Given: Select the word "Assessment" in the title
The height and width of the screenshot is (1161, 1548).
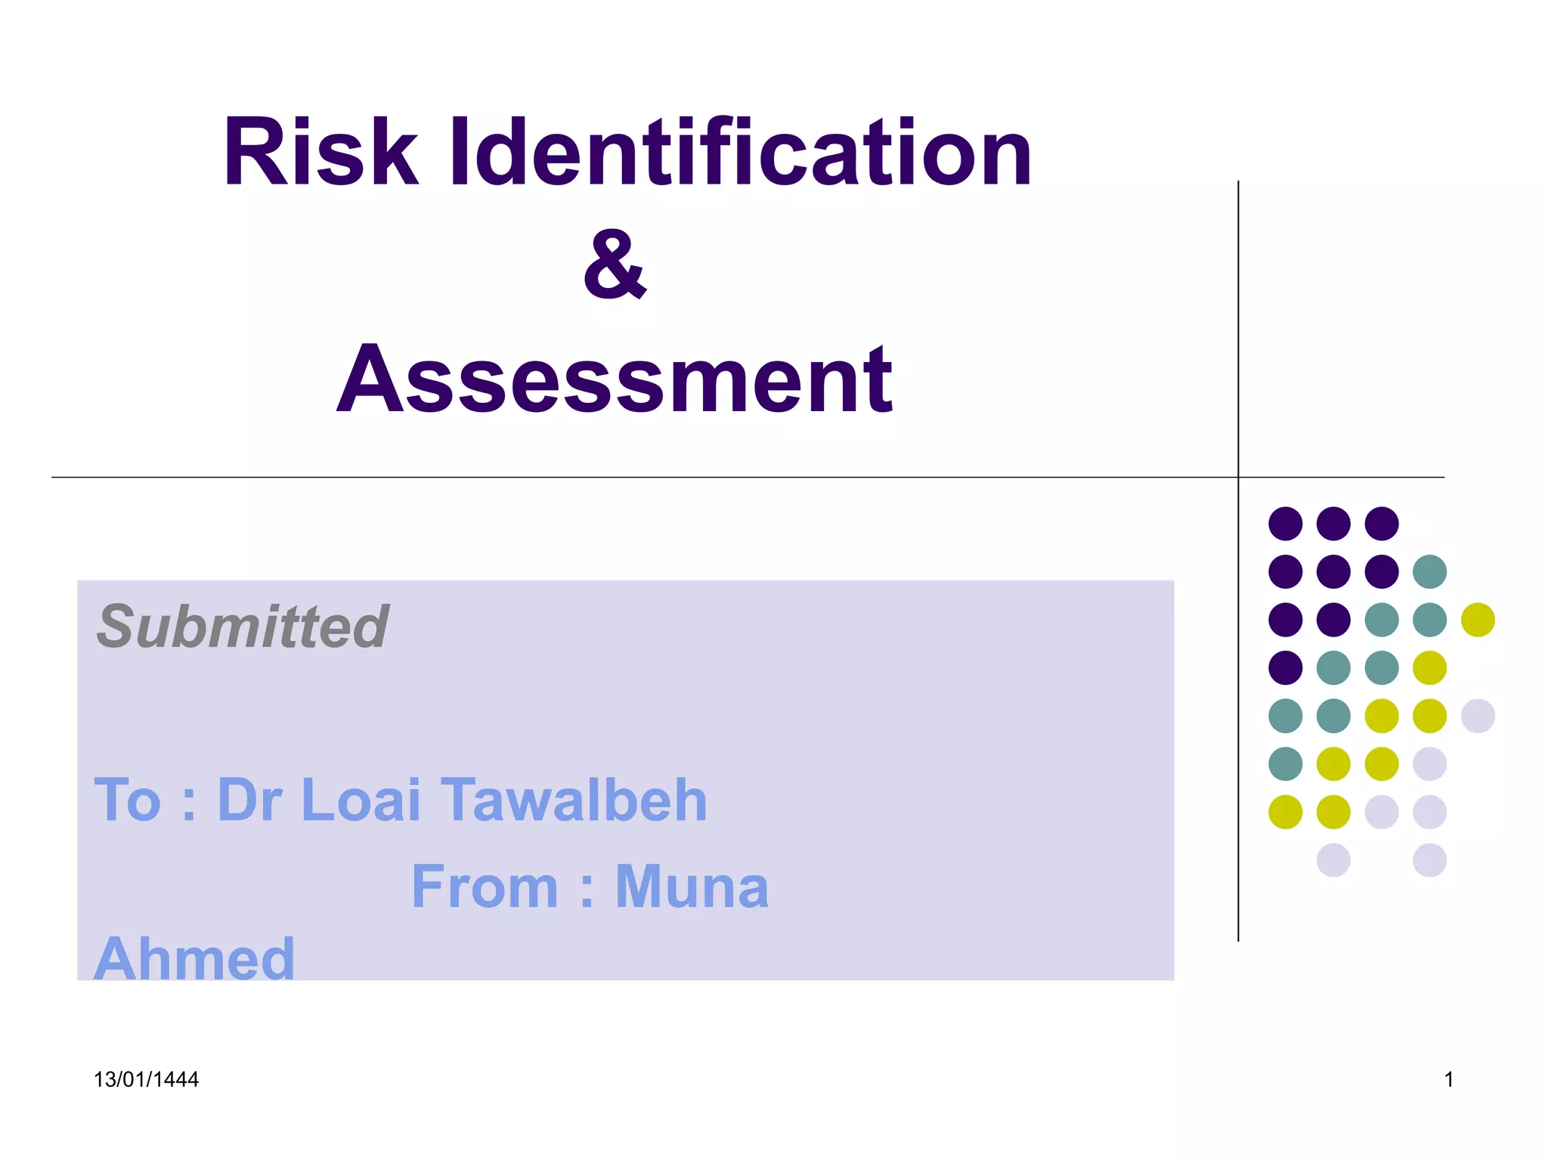Looking at the screenshot, I should tap(615, 379).
